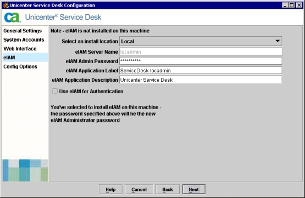Cancel the configuration wizard
The height and width of the screenshot is (198, 305).
coord(139,189)
